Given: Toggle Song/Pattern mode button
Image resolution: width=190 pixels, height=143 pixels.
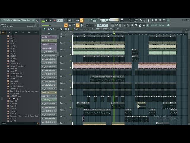Looking at the screenshot, I should pyautogui.click(x=43, y=21).
